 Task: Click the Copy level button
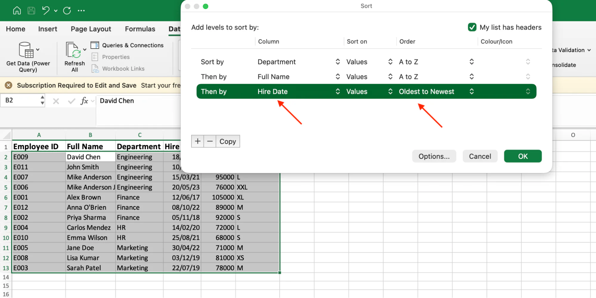(x=228, y=142)
